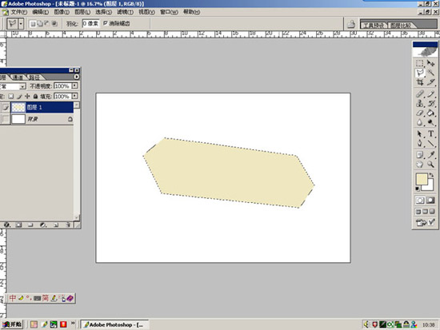The image size is (440, 330).
Task: Select the Type tool
Action: pos(430,133)
